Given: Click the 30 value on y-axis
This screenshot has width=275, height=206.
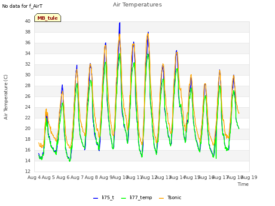Looking at the screenshot, I should (27, 75).
